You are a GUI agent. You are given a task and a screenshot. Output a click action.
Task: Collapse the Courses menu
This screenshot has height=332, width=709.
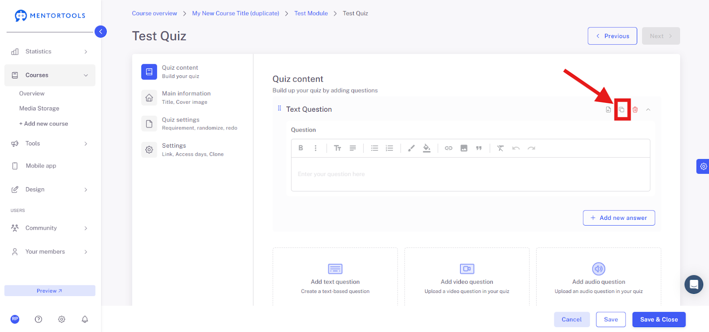50,75
